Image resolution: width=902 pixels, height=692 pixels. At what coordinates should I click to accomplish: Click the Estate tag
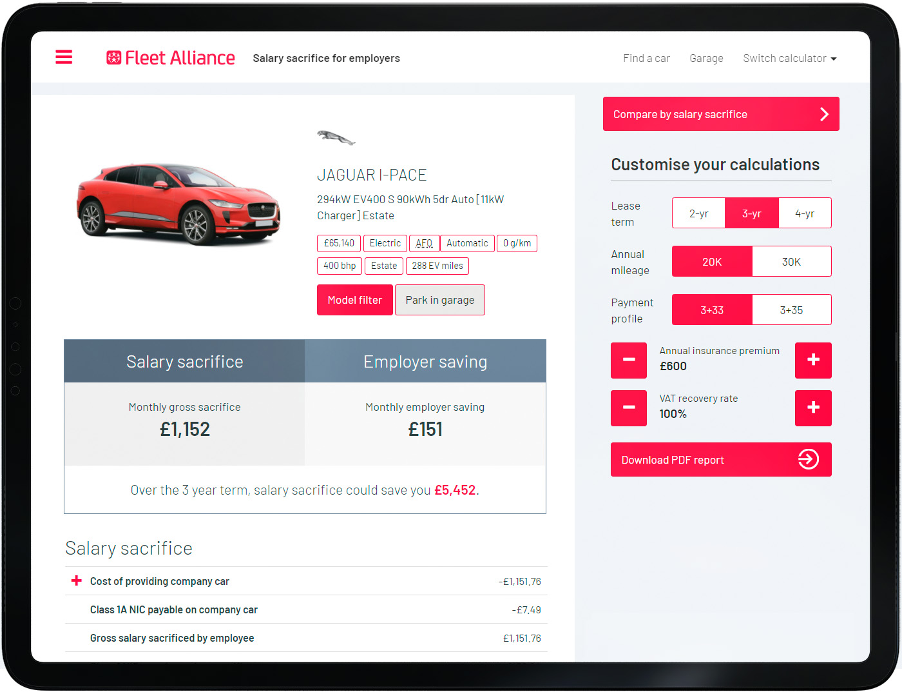coord(384,266)
